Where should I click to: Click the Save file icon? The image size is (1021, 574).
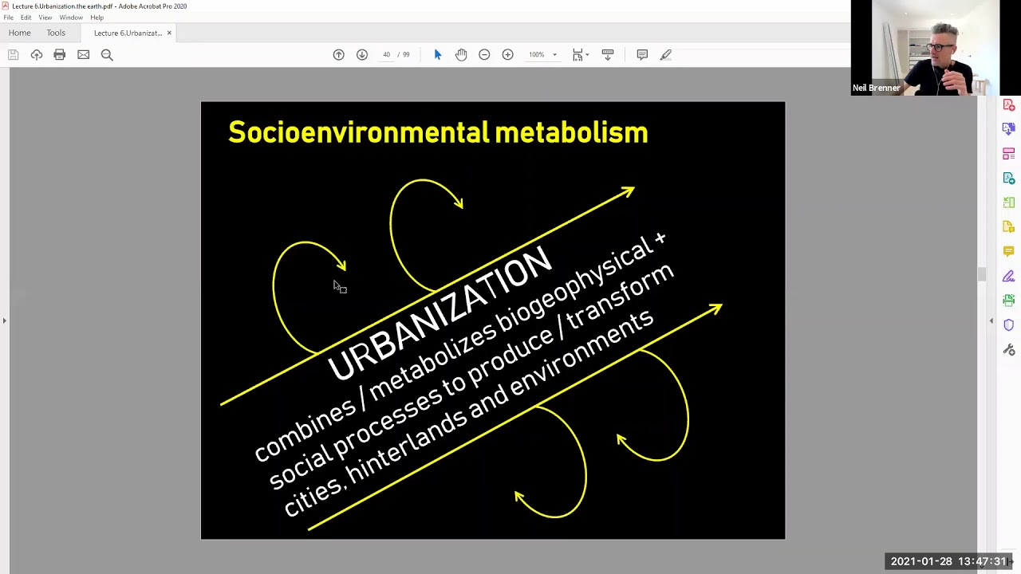(x=14, y=54)
